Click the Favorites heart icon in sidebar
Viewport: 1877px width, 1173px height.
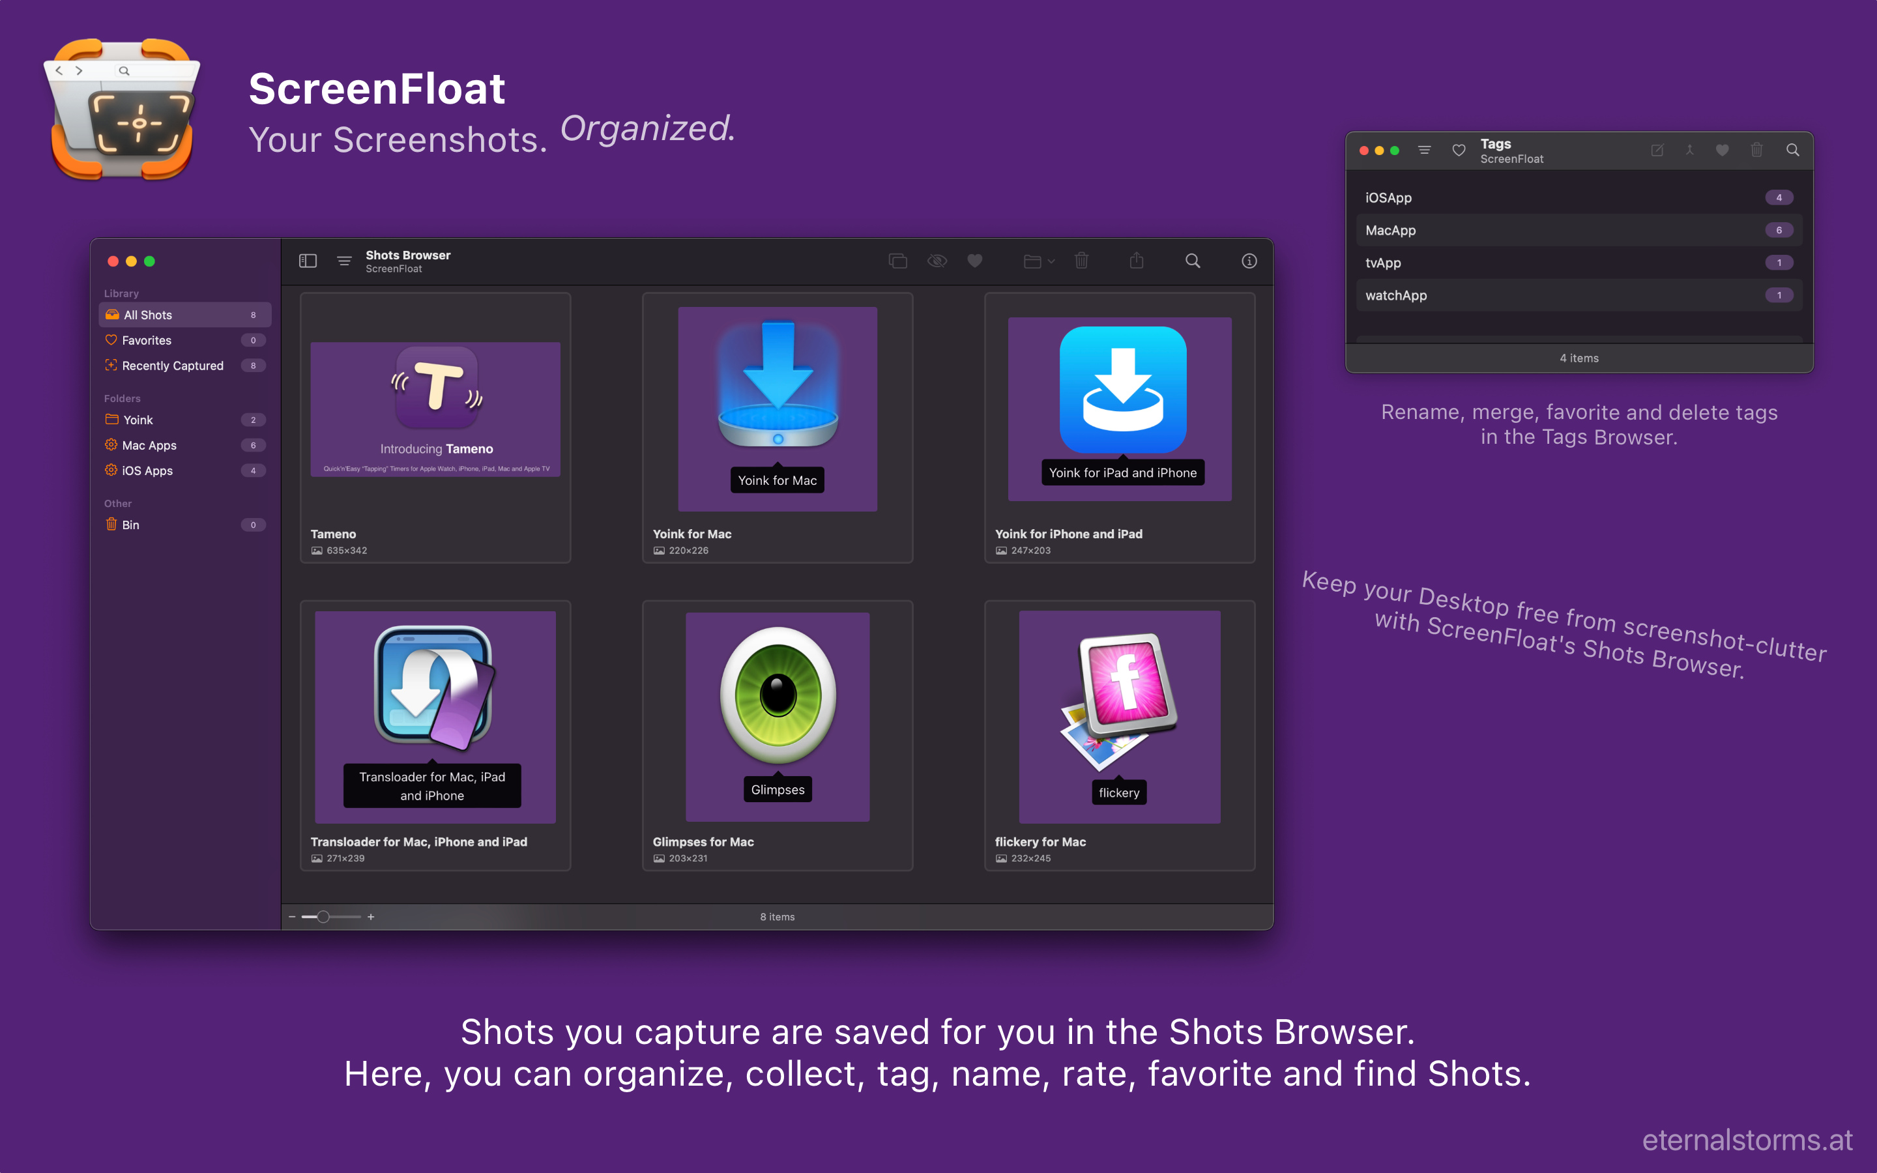111,341
